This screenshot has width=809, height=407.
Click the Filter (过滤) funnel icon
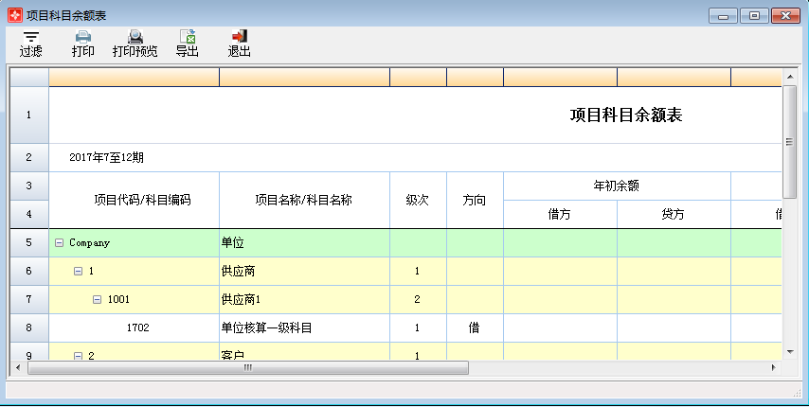31,37
